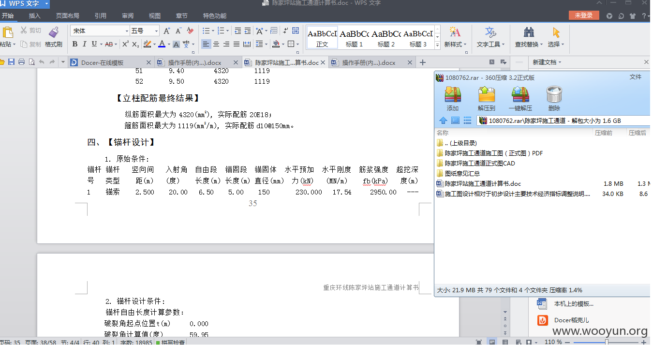Toggle Bold formatting
The width and height of the screenshot is (652, 345).
click(x=74, y=44)
